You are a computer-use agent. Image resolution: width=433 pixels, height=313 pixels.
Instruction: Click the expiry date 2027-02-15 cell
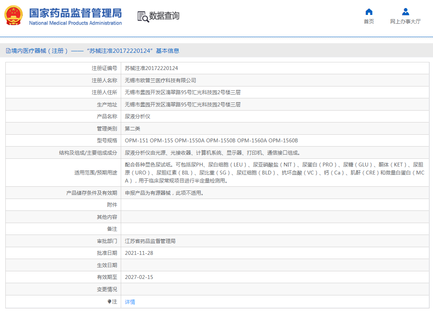click(x=139, y=277)
